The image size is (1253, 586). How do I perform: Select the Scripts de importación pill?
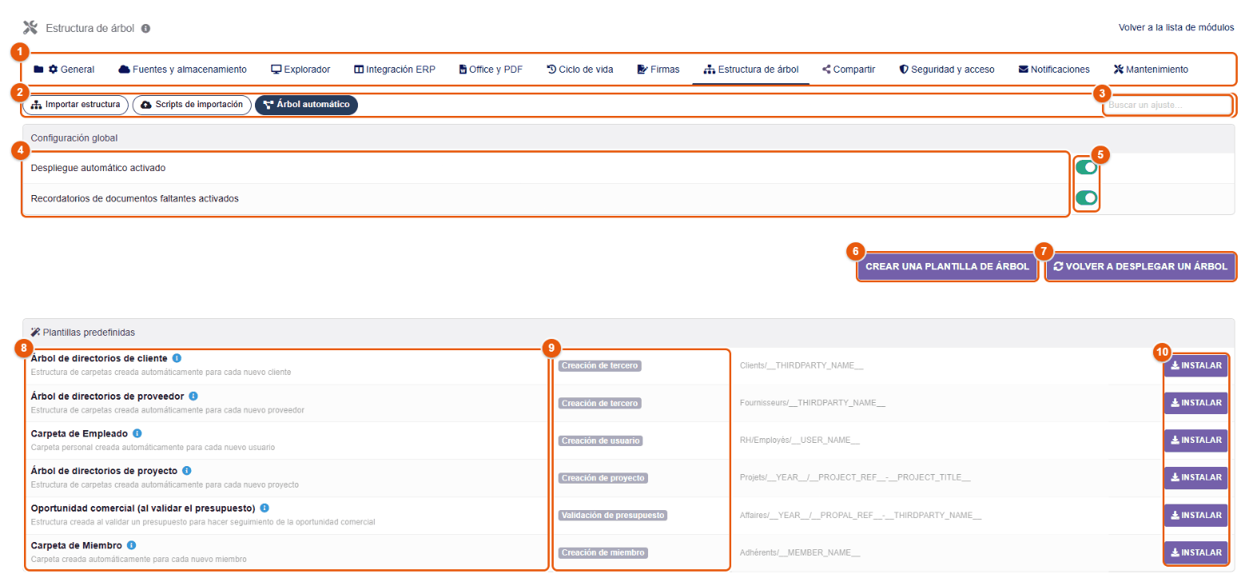coord(192,105)
